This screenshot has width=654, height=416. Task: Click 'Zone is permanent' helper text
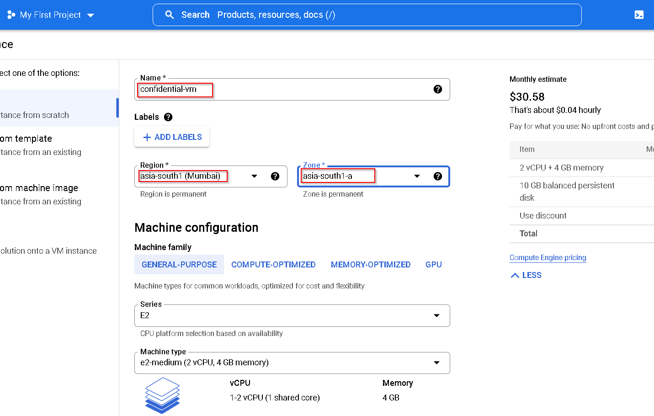click(333, 194)
